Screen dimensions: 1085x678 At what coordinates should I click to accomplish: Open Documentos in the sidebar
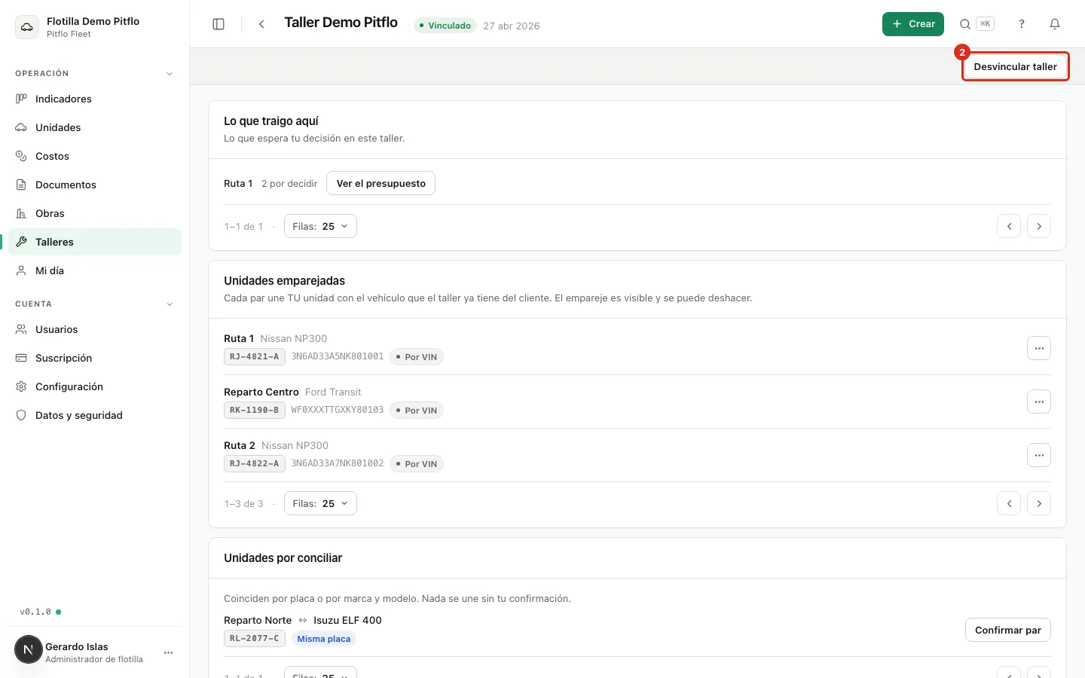pyautogui.click(x=95, y=185)
